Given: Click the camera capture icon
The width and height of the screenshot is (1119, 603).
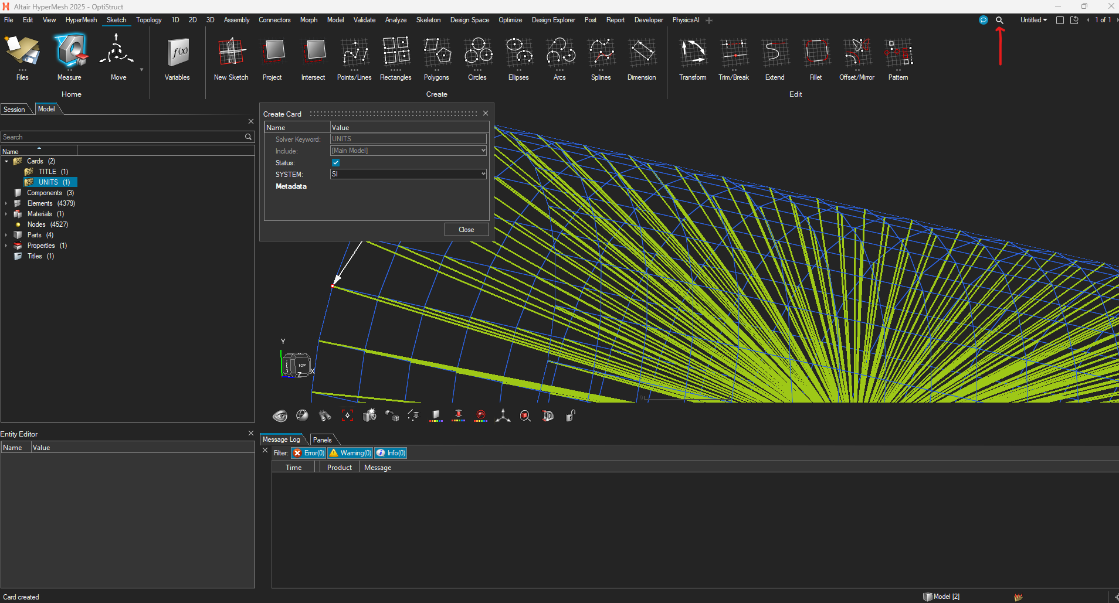Looking at the screenshot, I should (x=369, y=415).
